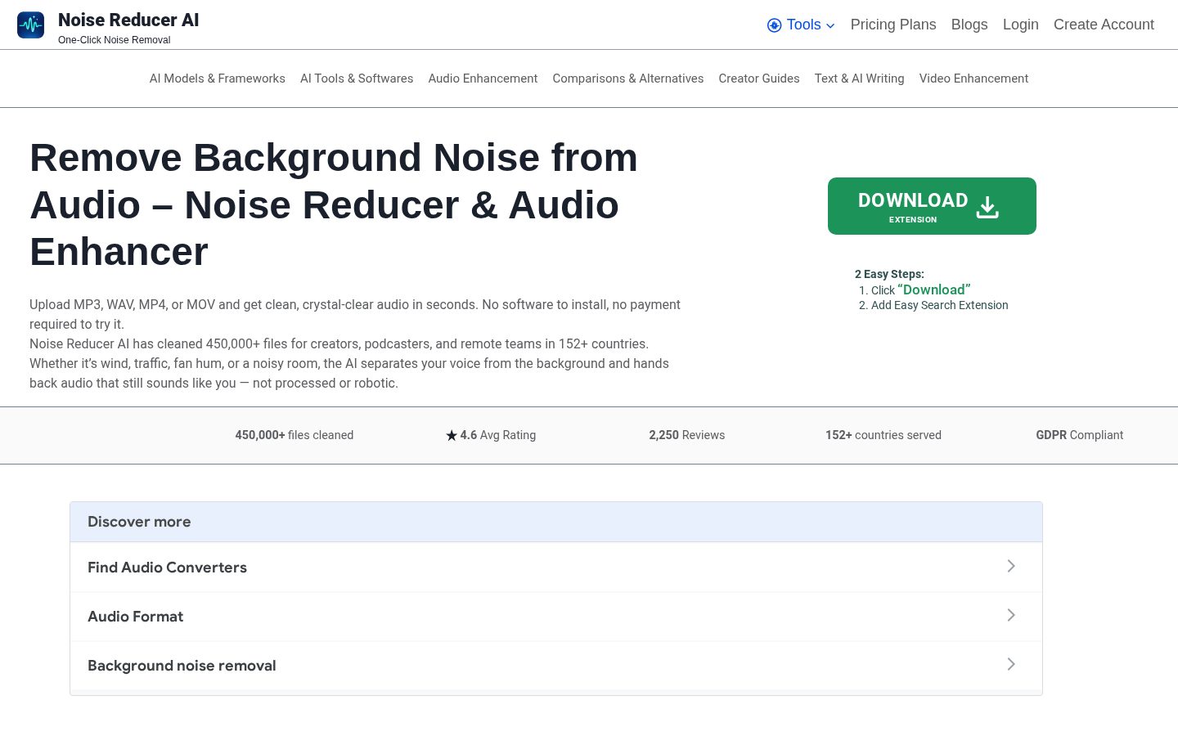Click the "GDPR Compliant" badge text
Image resolution: width=1178 pixels, height=736 pixels.
point(1080,435)
